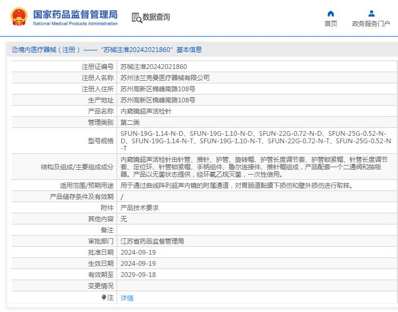
Task: Select 生效日期 value 2024-09-19
Action: click(138, 264)
